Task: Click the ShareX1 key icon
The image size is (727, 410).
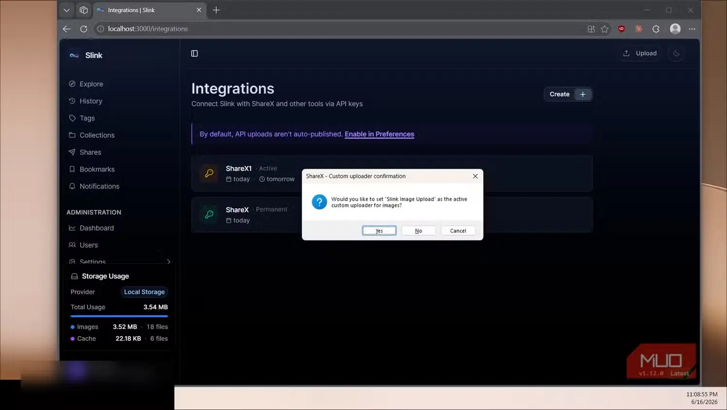Action: tap(209, 173)
